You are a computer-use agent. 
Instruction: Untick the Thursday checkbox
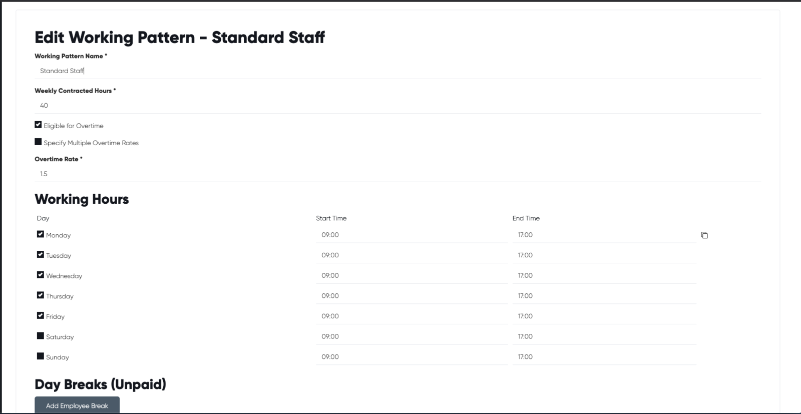[x=41, y=295]
